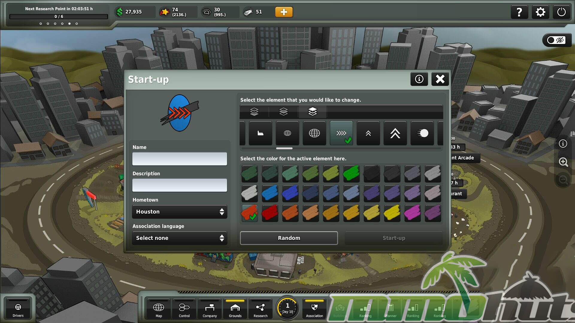
Task: Choose the small globe logo element
Action: click(287, 133)
